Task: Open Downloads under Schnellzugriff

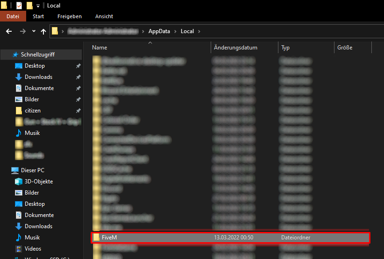Action: (38, 77)
